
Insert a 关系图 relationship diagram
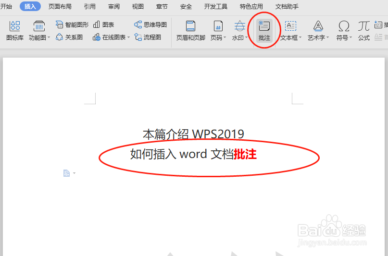click(69, 37)
